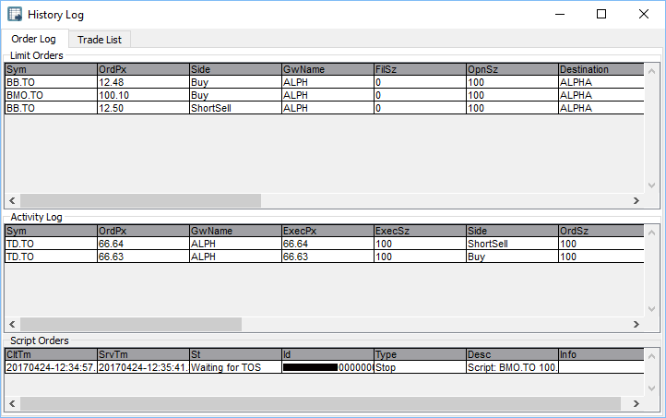The height and width of the screenshot is (418, 666).
Task: Click the Limit Orders scroll left arrow
Action: pos(12,200)
